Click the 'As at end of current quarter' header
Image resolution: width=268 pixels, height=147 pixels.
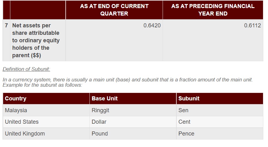coord(114,10)
